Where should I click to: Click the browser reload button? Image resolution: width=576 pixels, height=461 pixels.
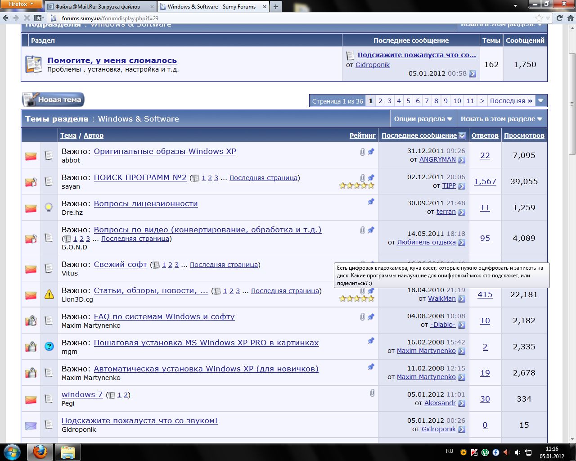tap(559, 18)
